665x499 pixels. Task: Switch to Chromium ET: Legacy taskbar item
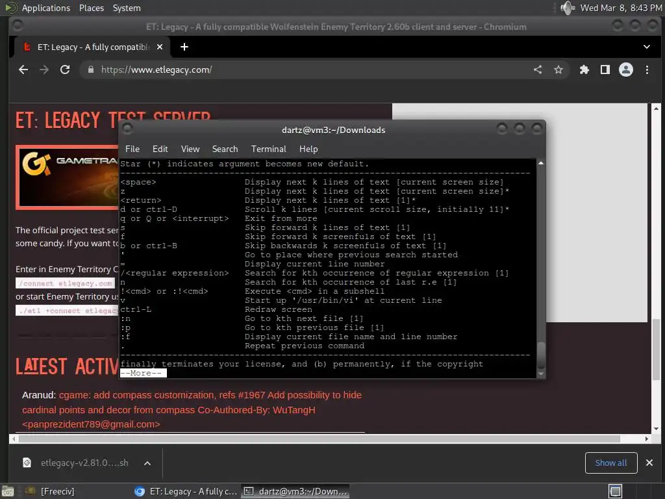point(186,491)
